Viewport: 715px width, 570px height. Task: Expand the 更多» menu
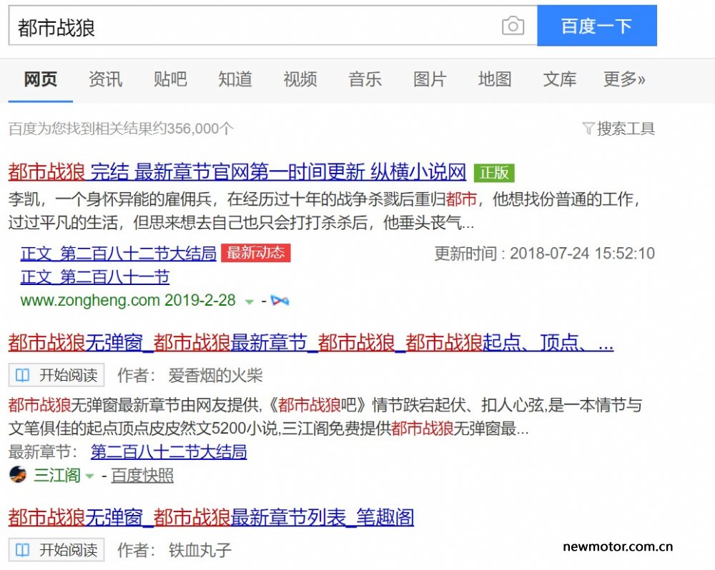tap(624, 79)
